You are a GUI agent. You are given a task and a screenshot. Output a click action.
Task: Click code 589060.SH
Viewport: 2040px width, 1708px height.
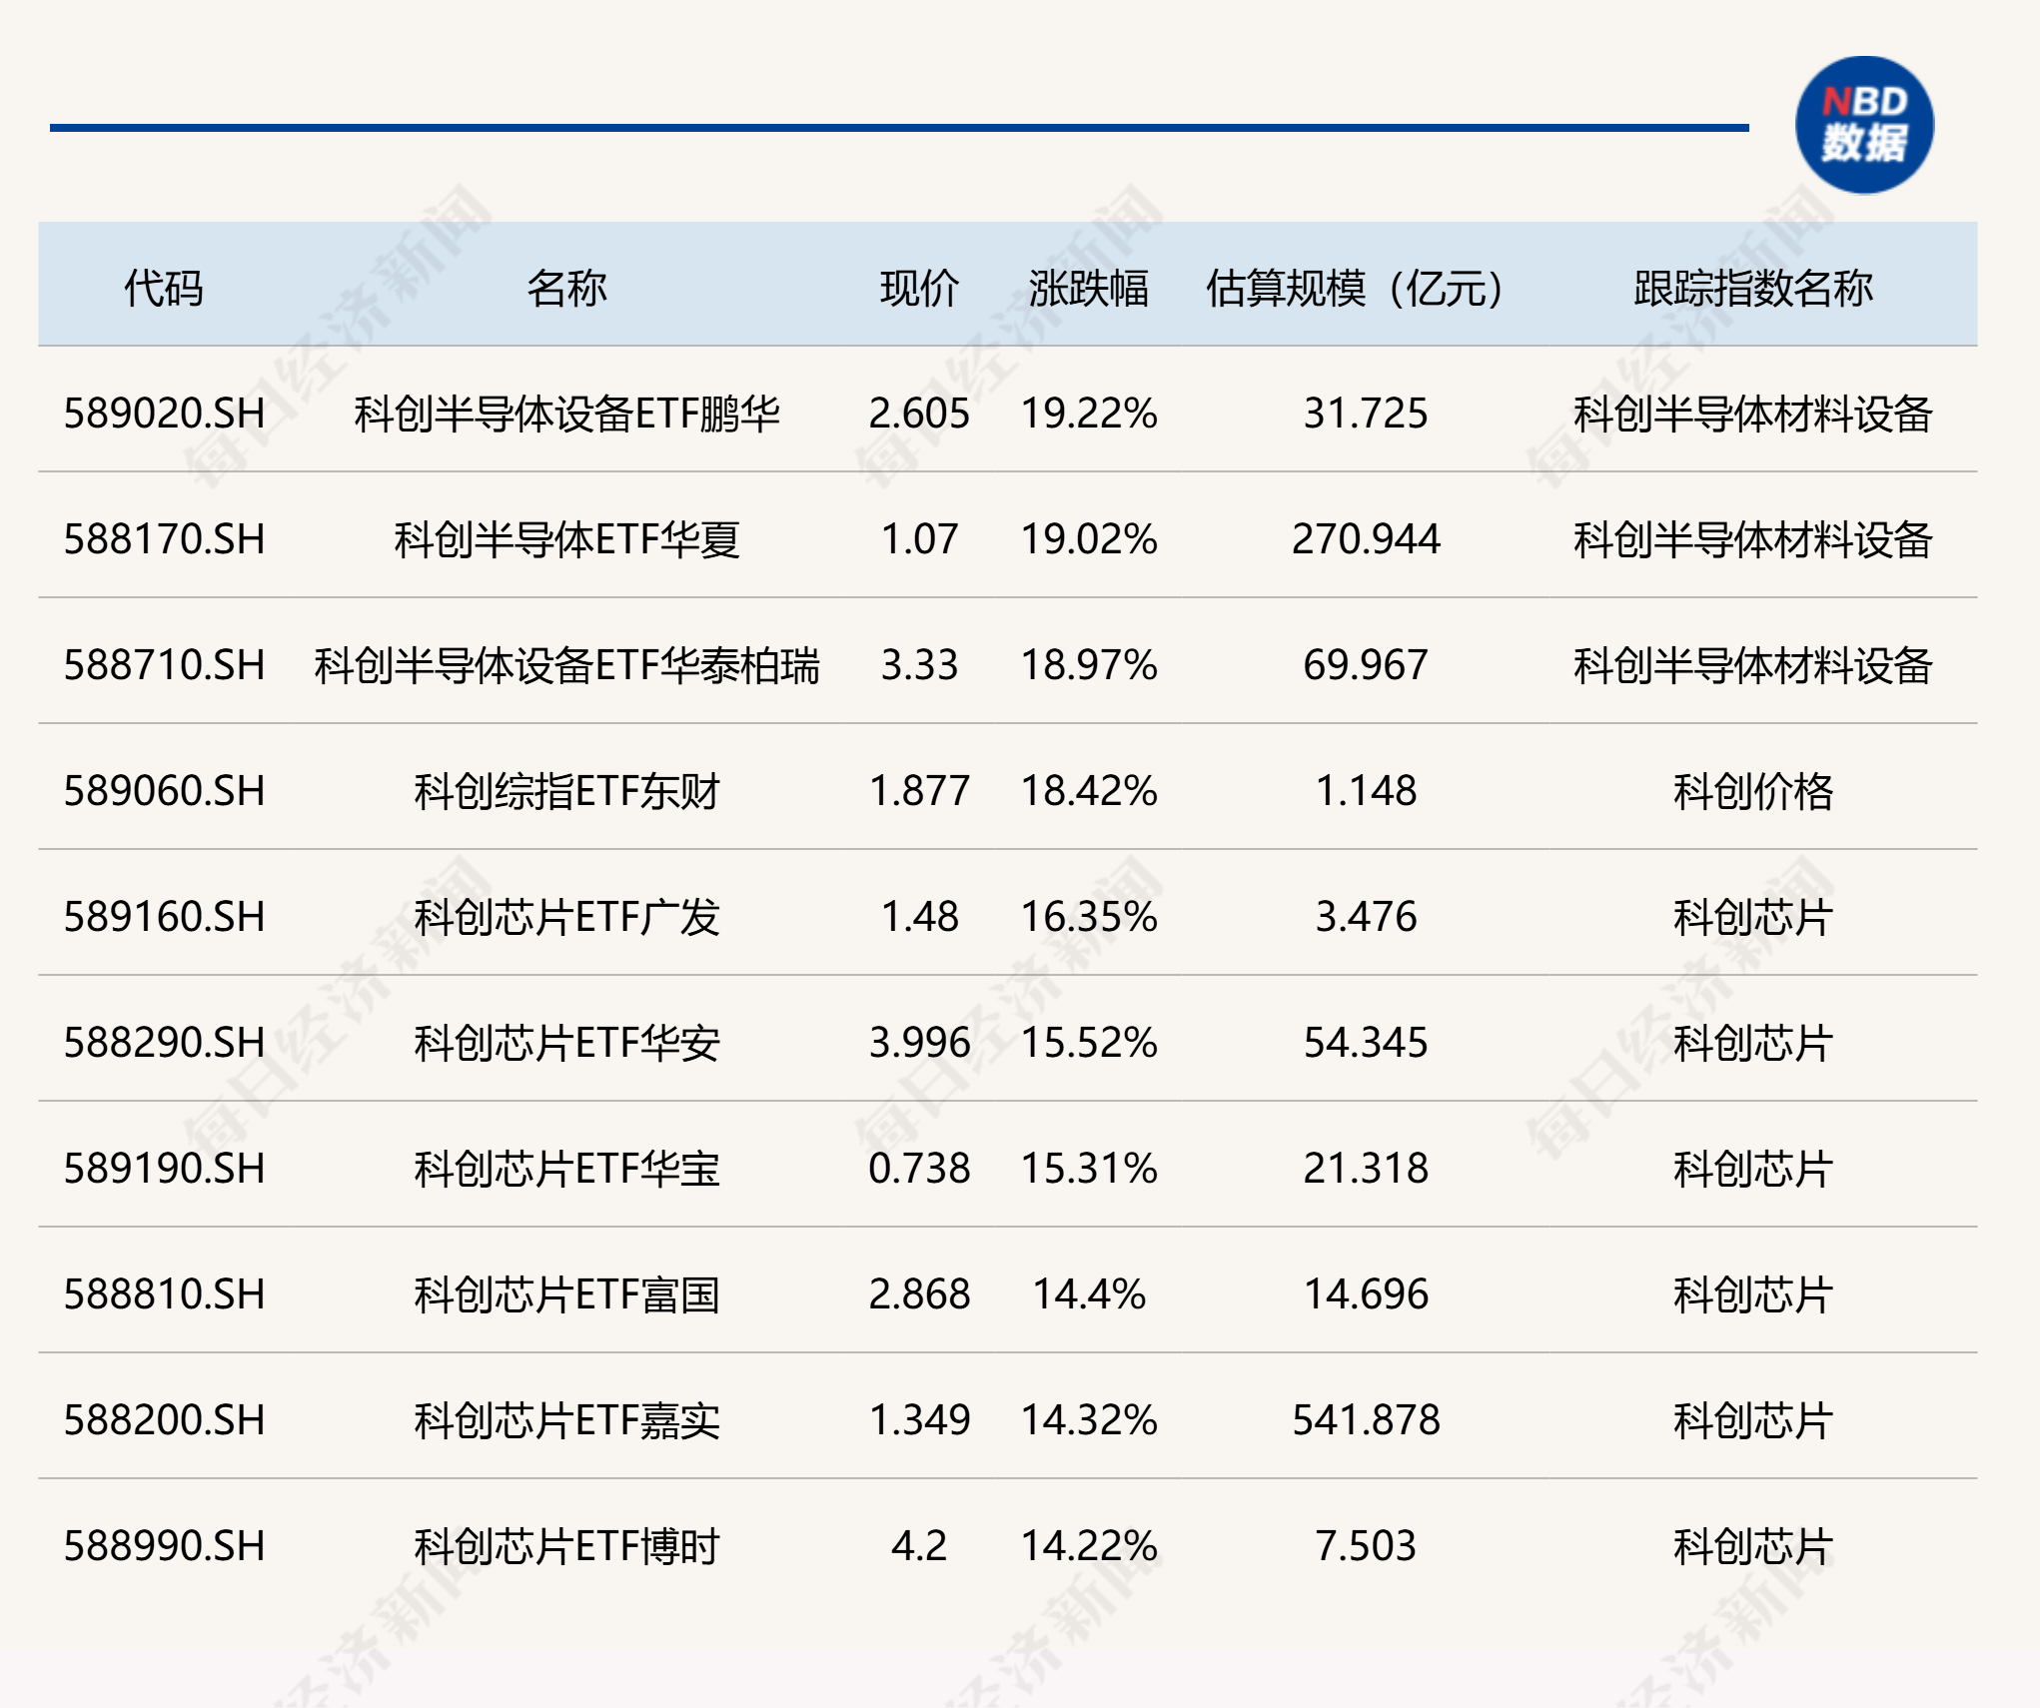point(165,791)
